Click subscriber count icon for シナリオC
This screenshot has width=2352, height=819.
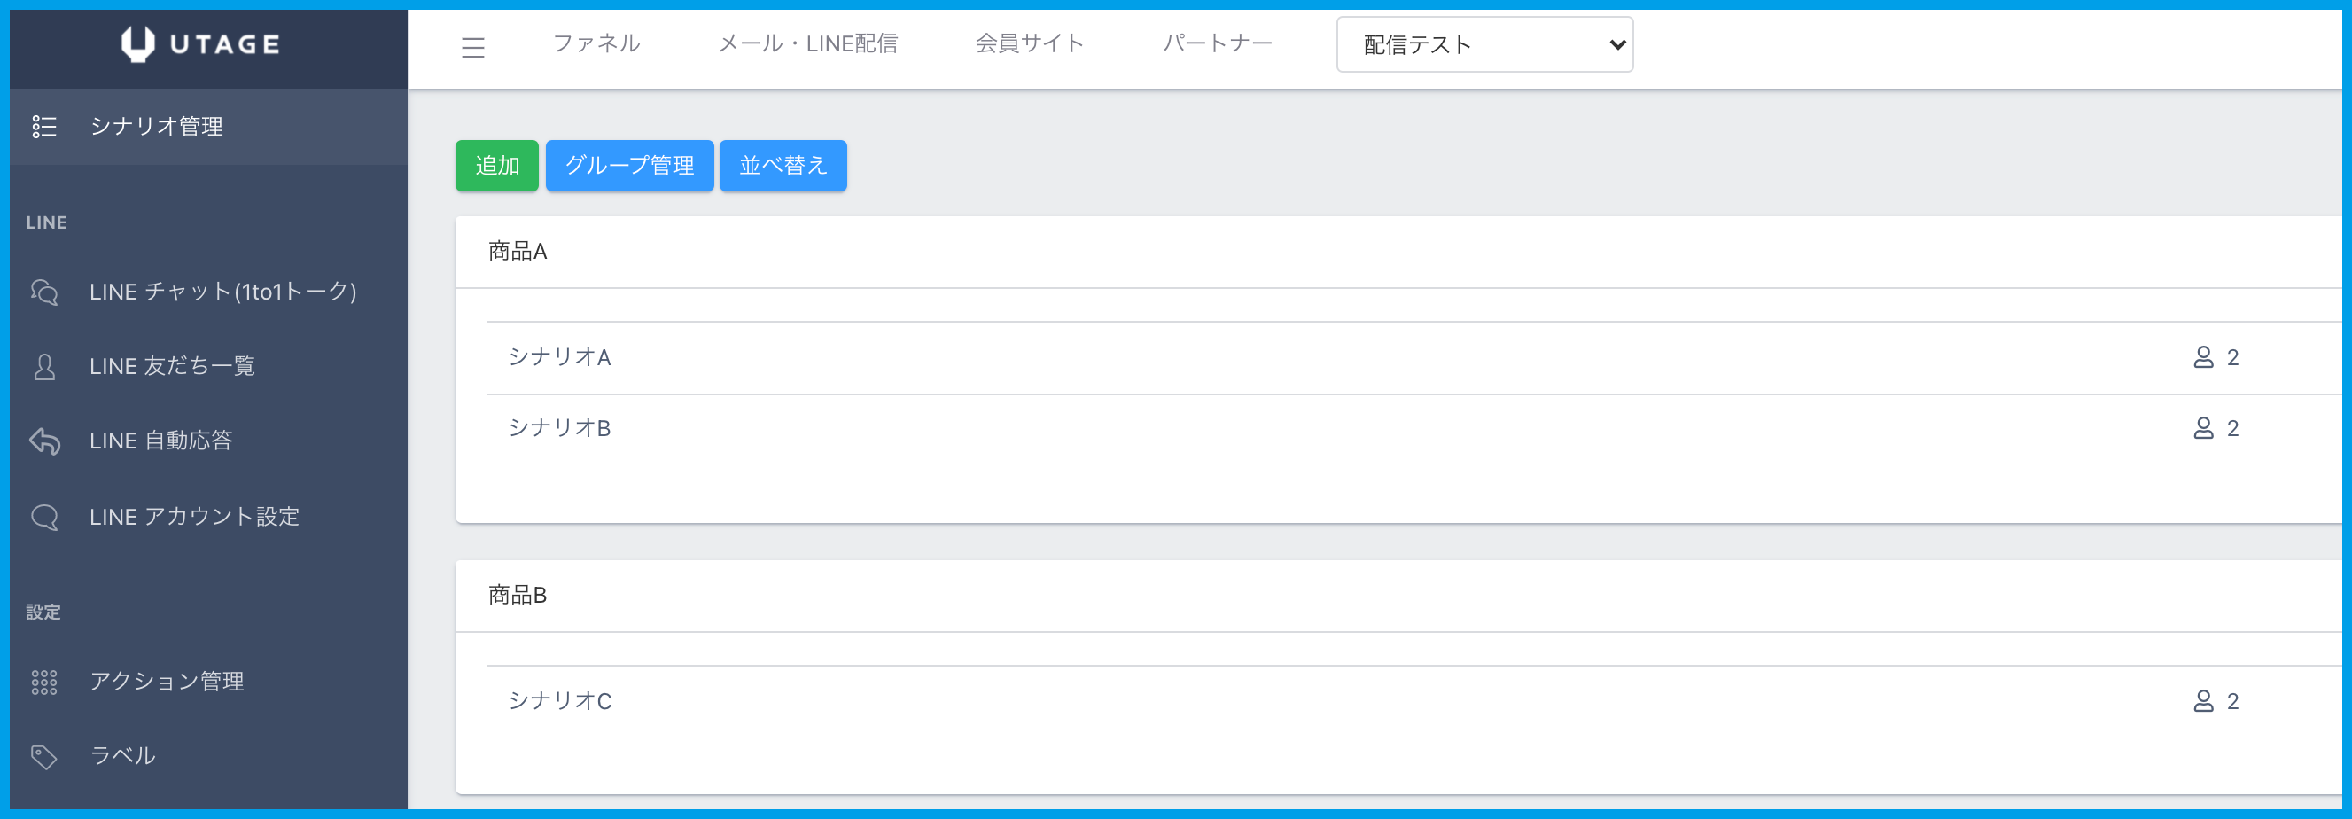coord(2202,701)
